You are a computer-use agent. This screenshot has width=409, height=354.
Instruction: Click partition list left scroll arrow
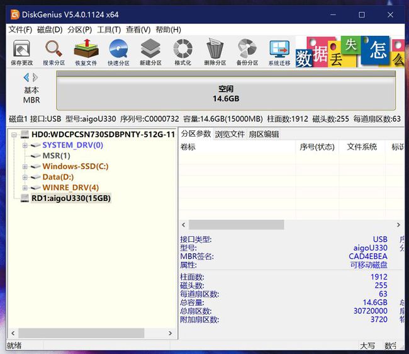pos(184,225)
